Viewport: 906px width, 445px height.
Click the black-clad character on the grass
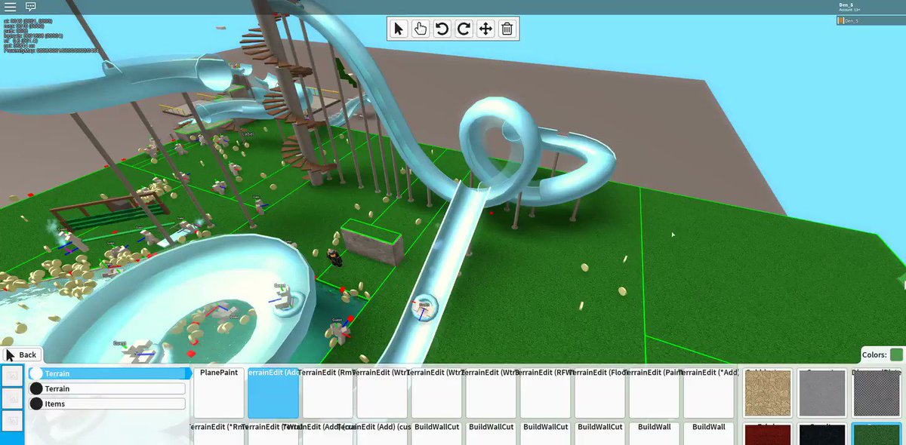334,258
